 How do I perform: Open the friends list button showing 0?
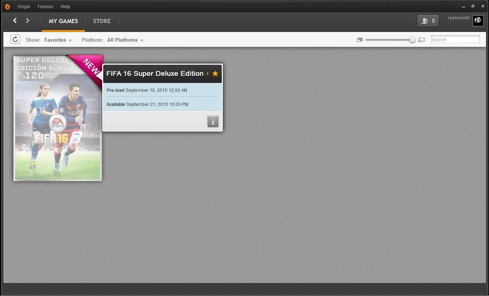click(428, 21)
